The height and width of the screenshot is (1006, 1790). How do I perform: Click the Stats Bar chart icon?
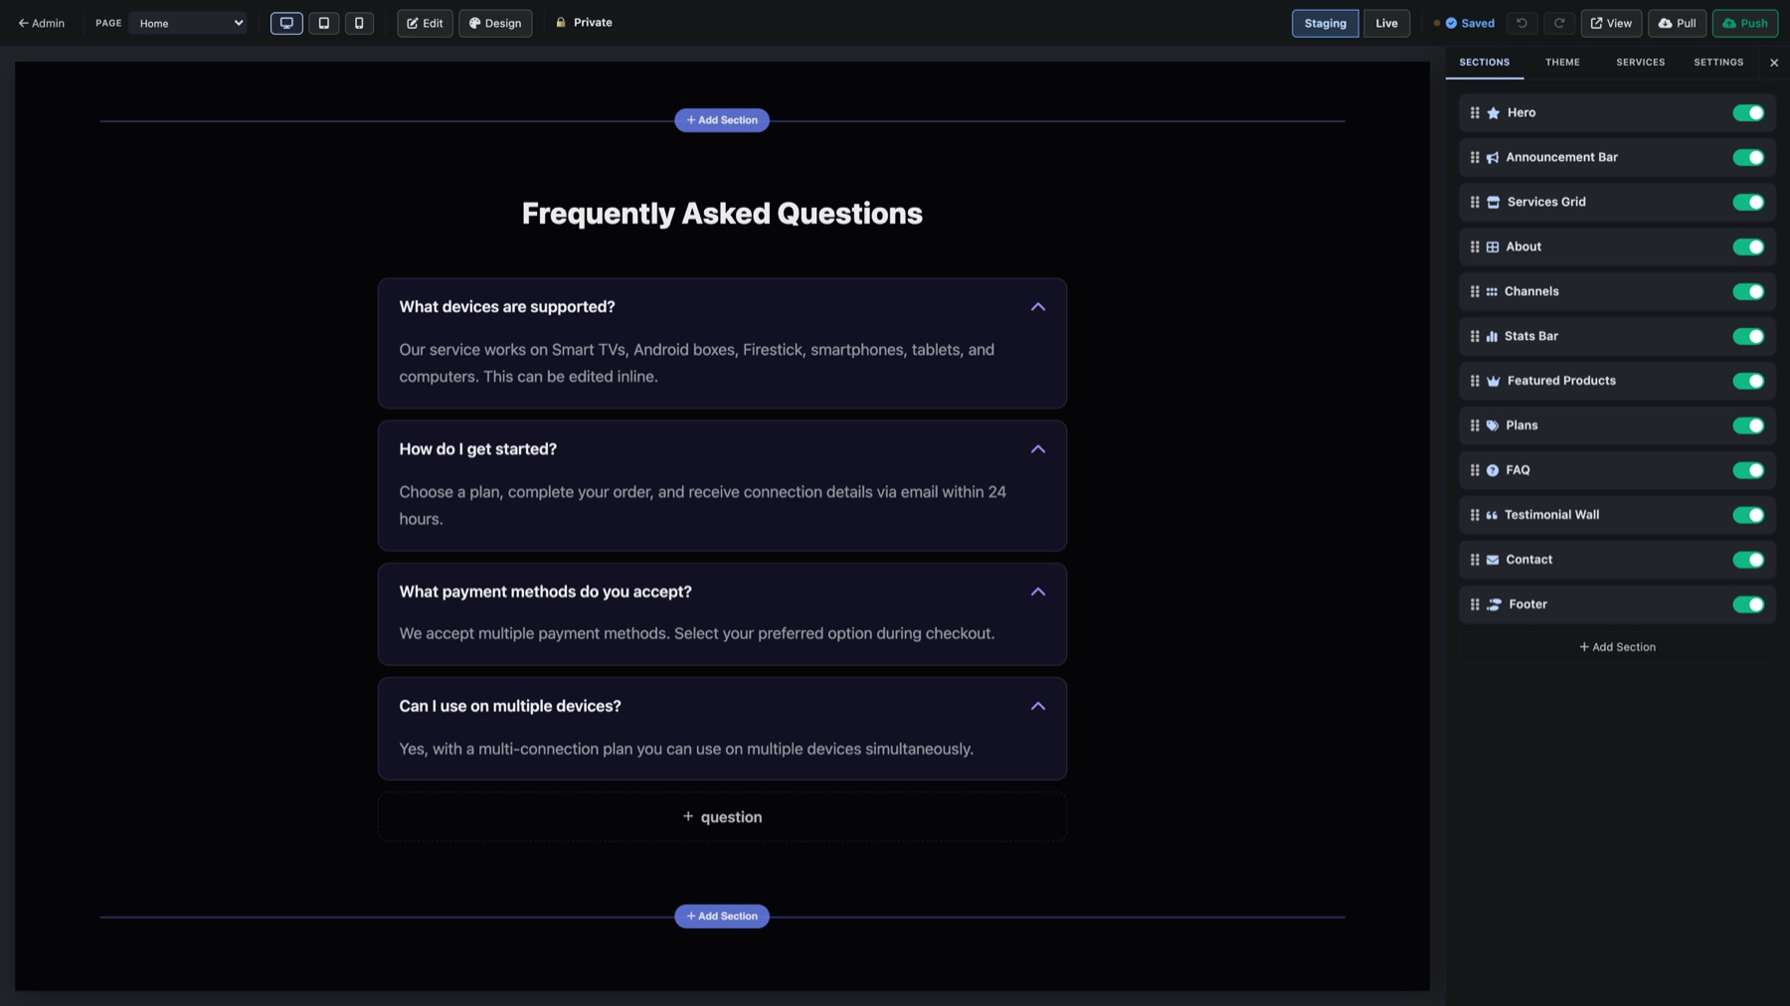[1492, 337]
